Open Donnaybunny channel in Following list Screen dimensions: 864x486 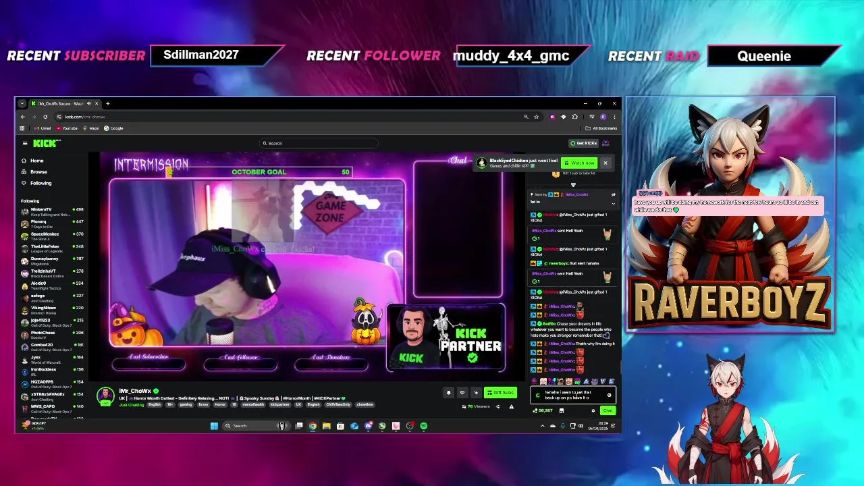tap(53, 261)
